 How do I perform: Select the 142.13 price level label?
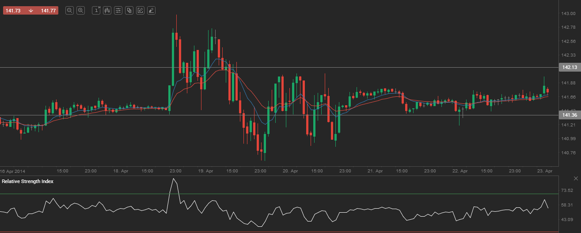[569, 68]
